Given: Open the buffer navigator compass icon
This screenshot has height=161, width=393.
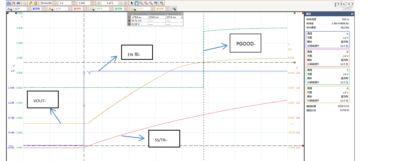Looking at the screenshot, I should point(125,3).
